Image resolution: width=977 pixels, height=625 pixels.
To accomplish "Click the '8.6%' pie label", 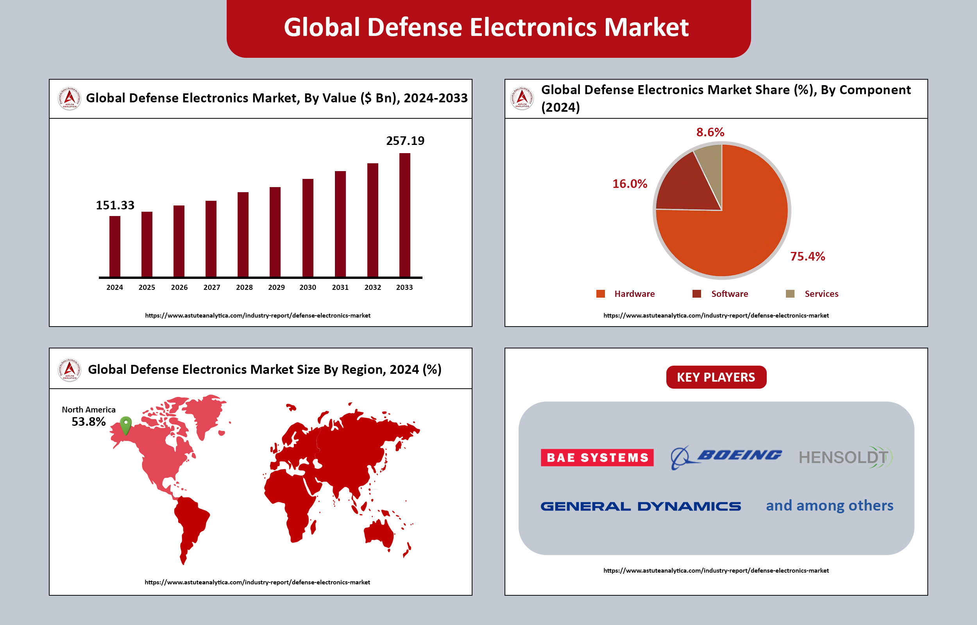I will (710, 132).
